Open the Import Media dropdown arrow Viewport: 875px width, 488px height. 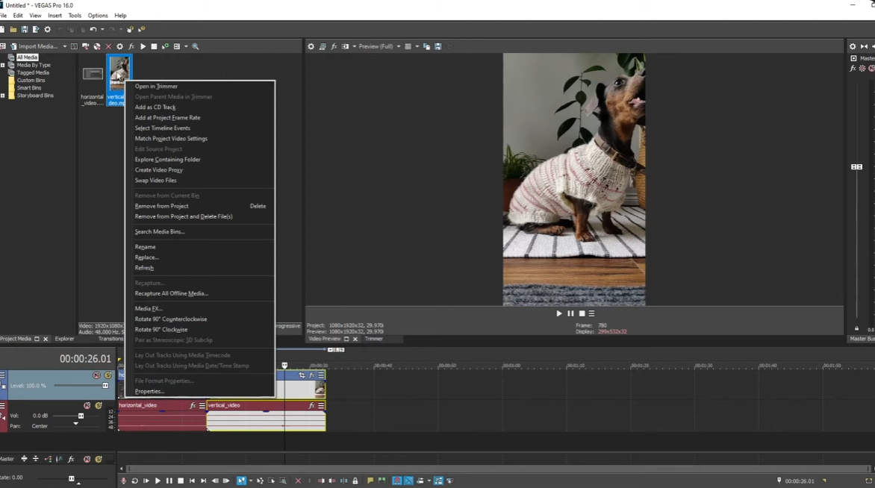[x=65, y=46]
